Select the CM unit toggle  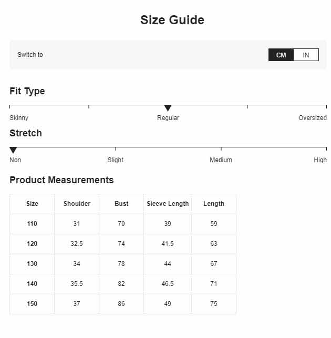coord(281,55)
